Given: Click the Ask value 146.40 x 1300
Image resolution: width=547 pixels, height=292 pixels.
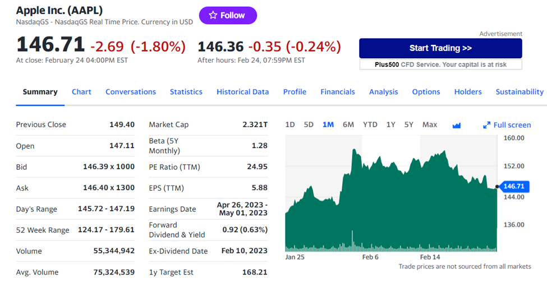Looking at the screenshot, I should tap(109, 188).
